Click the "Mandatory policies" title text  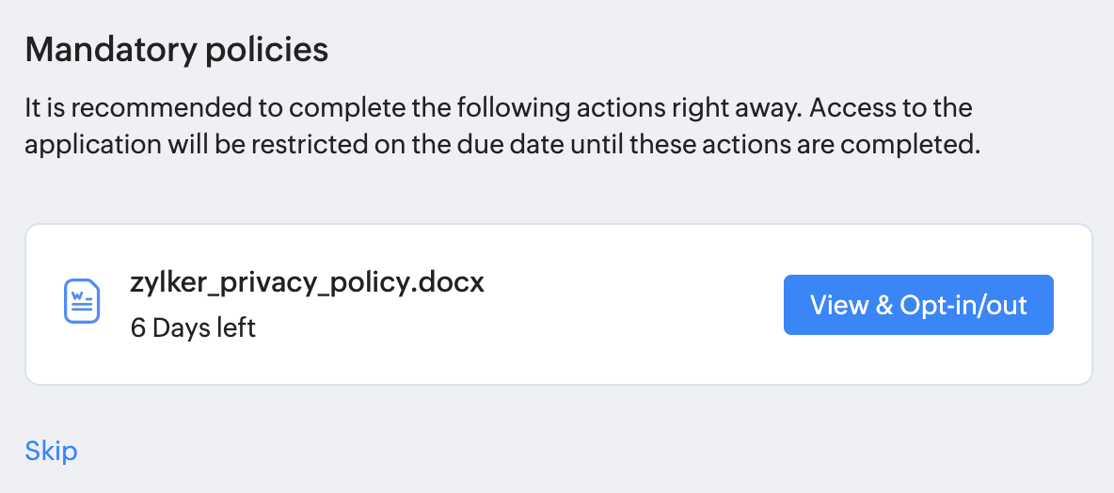[x=177, y=49]
